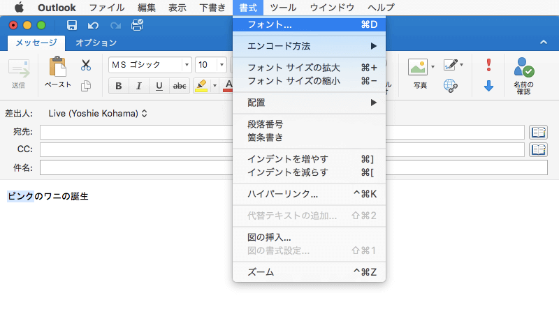The image size is (559, 314).
Task: Open the photo button dropdown arrow
Action: click(433, 66)
